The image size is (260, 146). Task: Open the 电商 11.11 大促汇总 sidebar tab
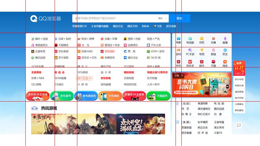click(x=239, y=68)
